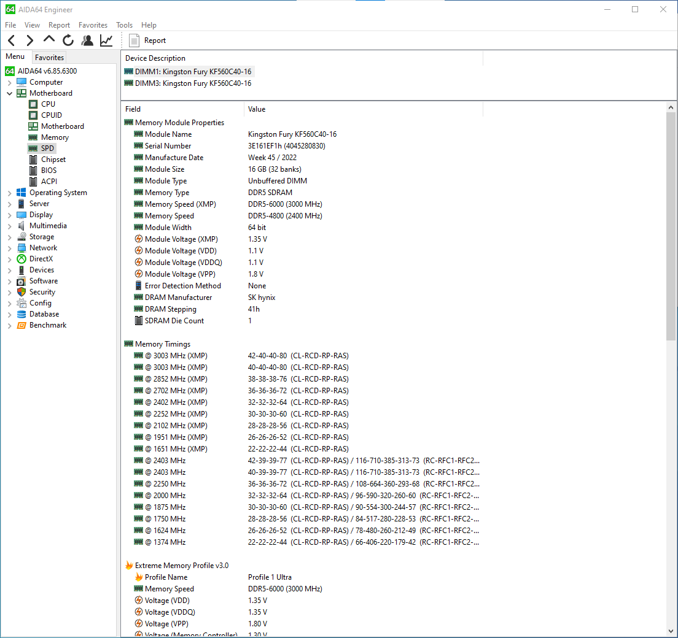The image size is (678, 638).
Task: Click the Operating System Windows logo icon
Action: tap(21, 193)
